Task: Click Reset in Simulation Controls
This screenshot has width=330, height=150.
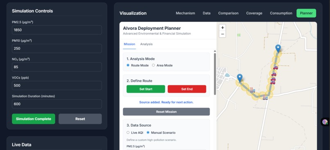Action: (x=80, y=119)
